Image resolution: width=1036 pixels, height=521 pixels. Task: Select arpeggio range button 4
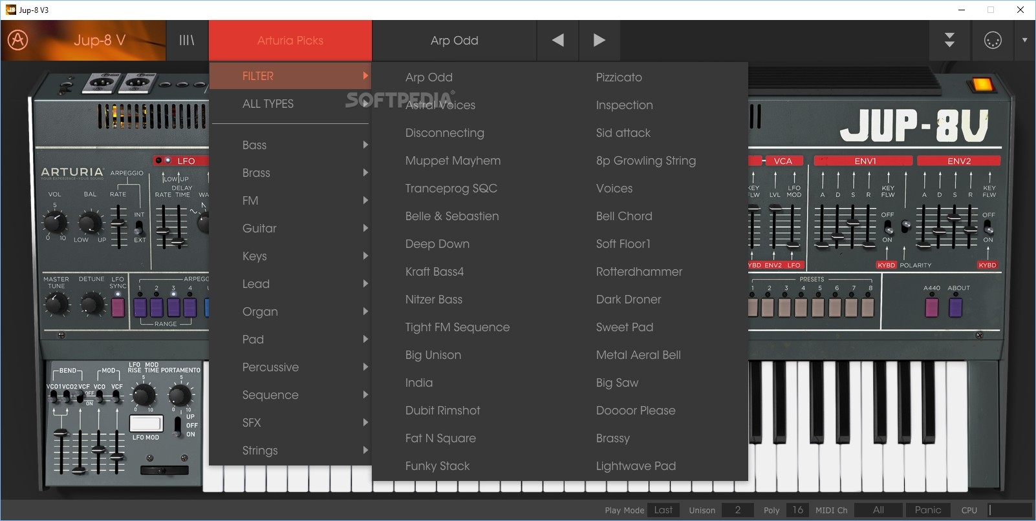click(190, 307)
